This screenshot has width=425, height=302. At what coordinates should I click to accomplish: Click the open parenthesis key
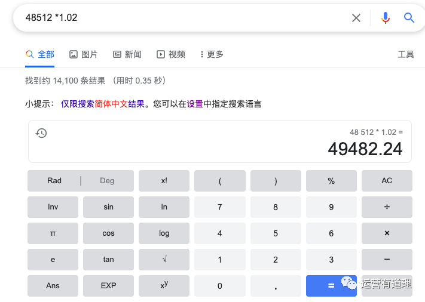pos(220,180)
